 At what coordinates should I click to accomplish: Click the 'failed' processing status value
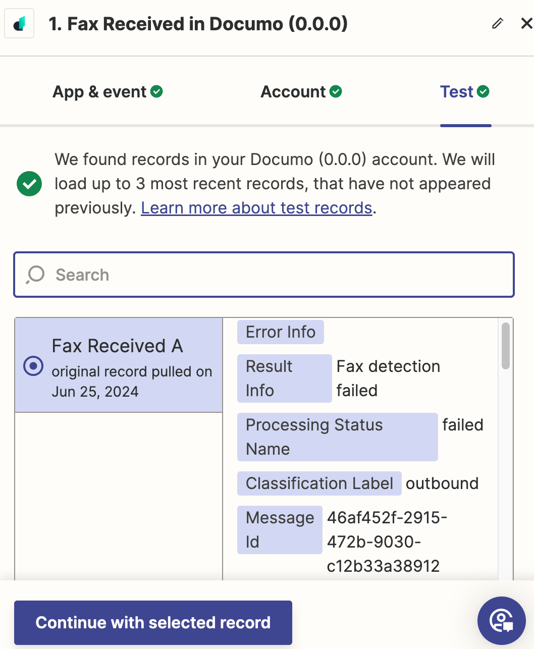click(x=463, y=425)
